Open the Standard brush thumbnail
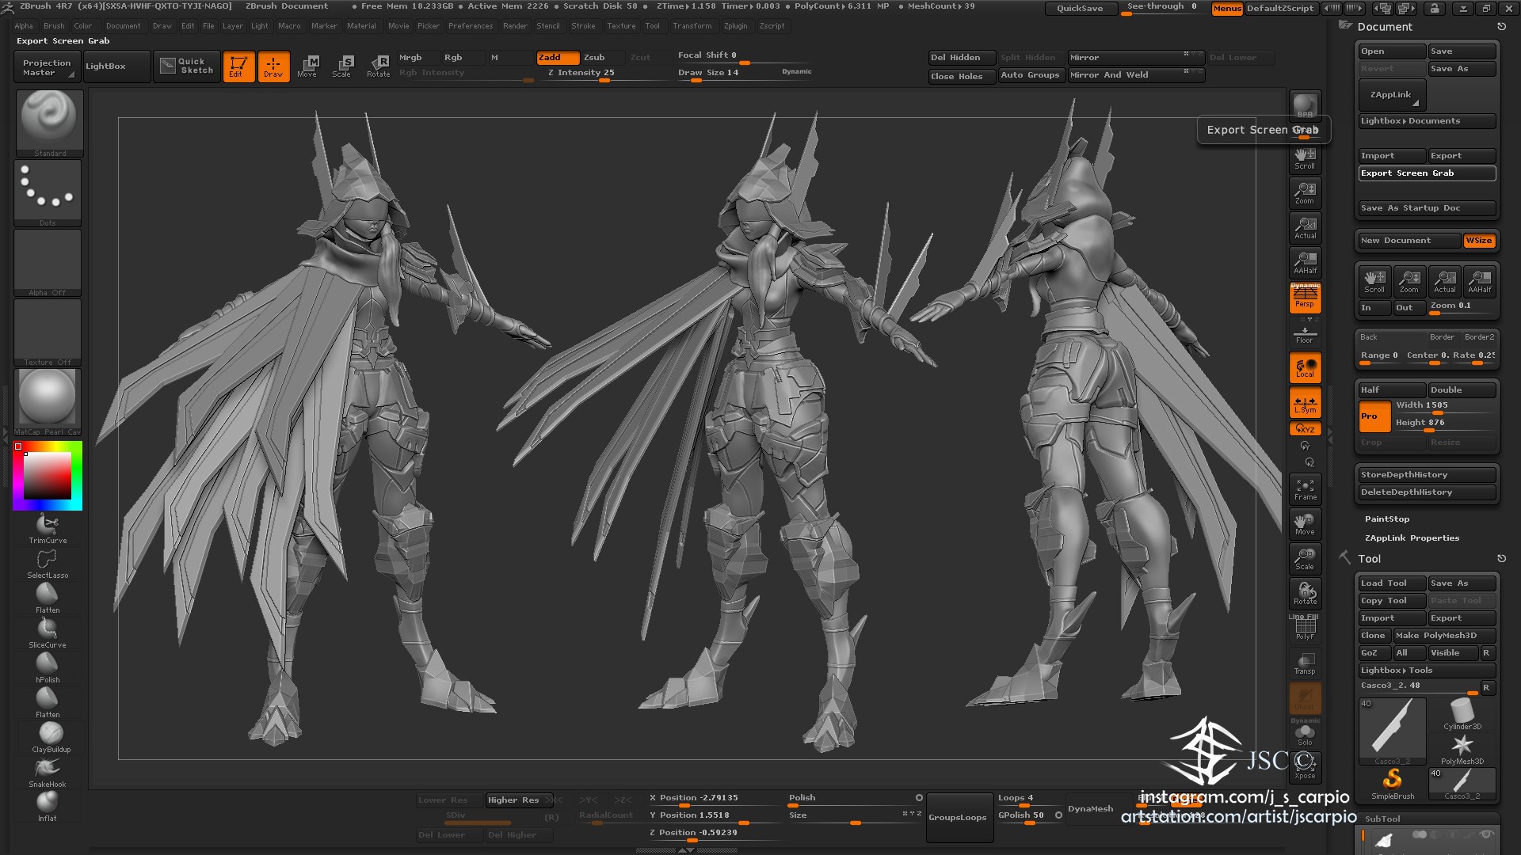Image resolution: width=1521 pixels, height=855 pixels. click(x=49, y=123)
